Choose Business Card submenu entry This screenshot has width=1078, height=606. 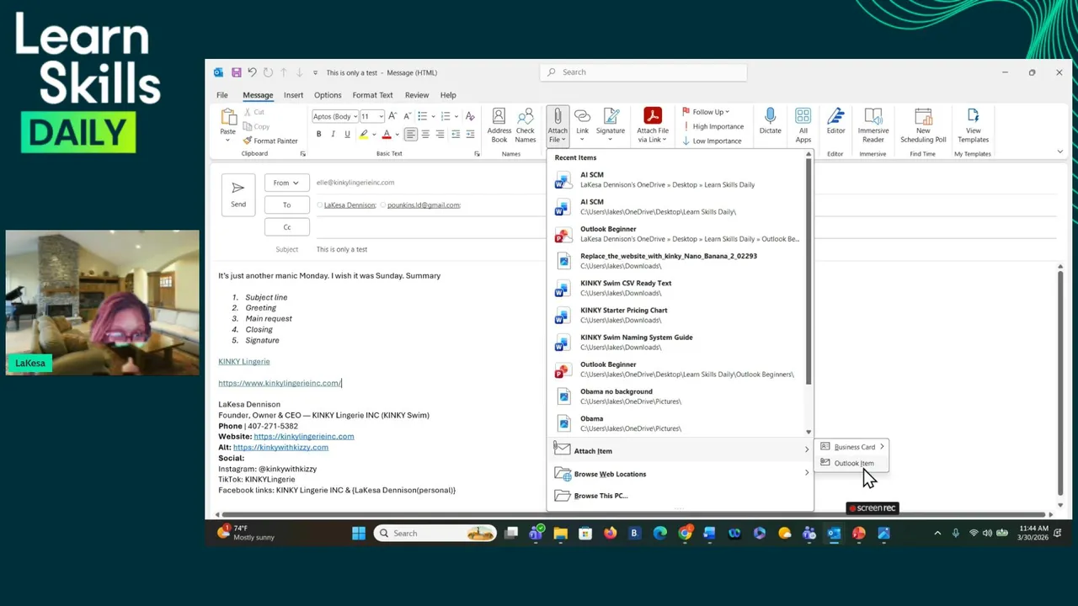click(851, 447)
